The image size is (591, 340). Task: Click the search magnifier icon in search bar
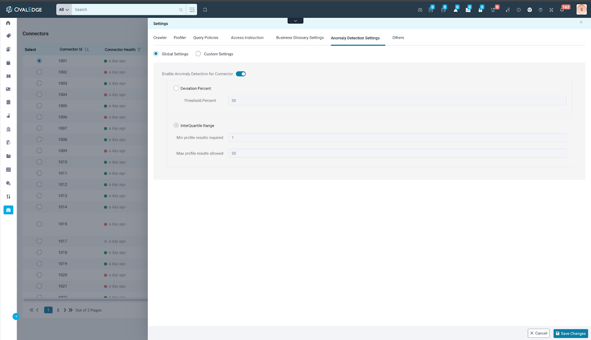pos(181,10)
